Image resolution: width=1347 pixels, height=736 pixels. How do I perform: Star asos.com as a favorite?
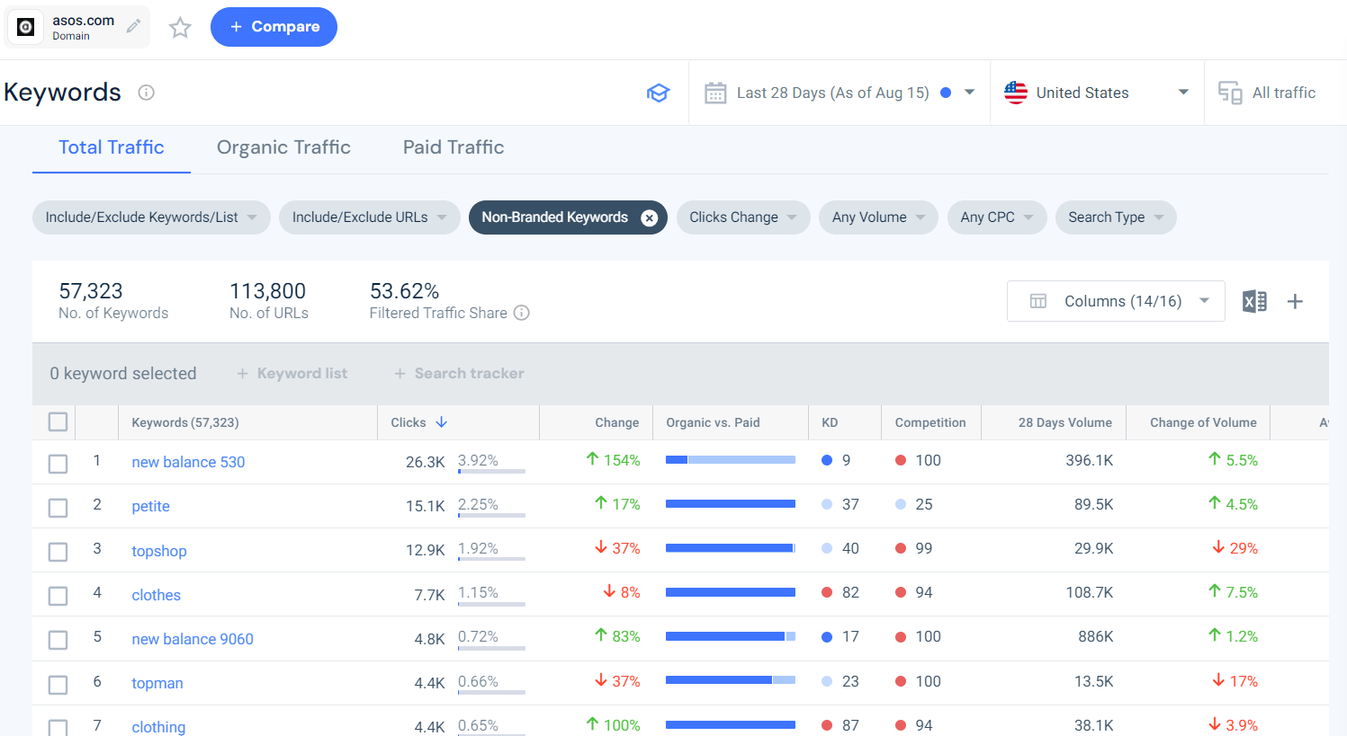pos(180,28)
